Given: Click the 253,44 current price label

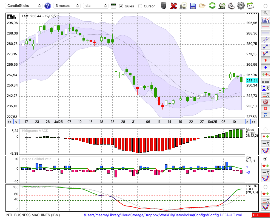Looking at the screenshot, I should point(252,80).
